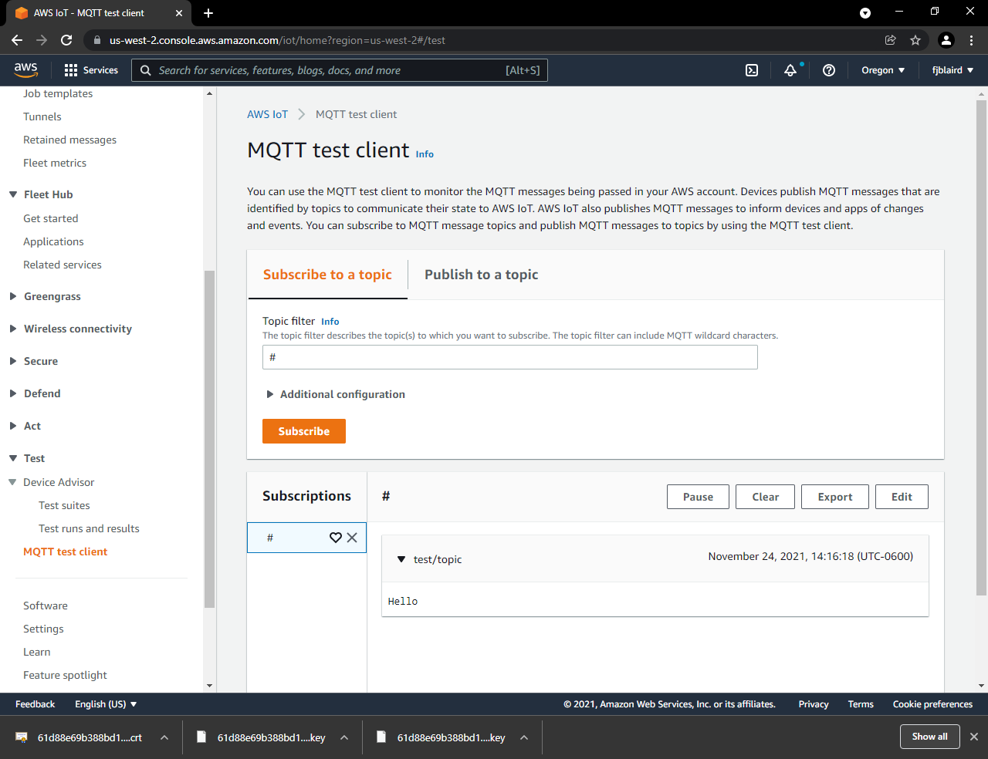This screenshot has height=759, width=988.
Task: Open the Oregon region dropdown
Action: pyautogui.click(x=883, y=70)
